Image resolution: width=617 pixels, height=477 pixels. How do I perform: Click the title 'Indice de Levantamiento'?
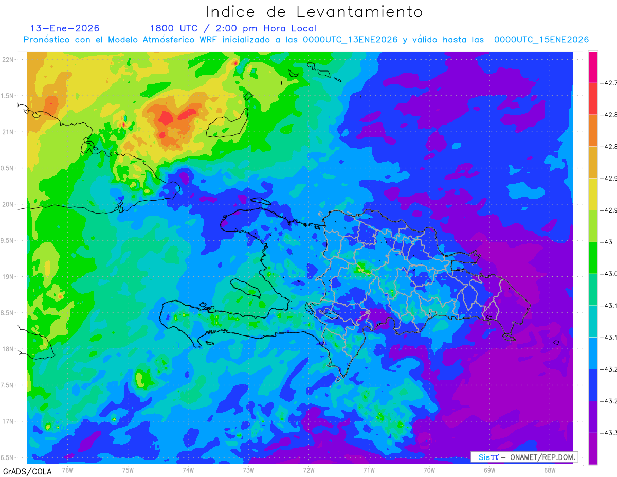click(314, 11)
